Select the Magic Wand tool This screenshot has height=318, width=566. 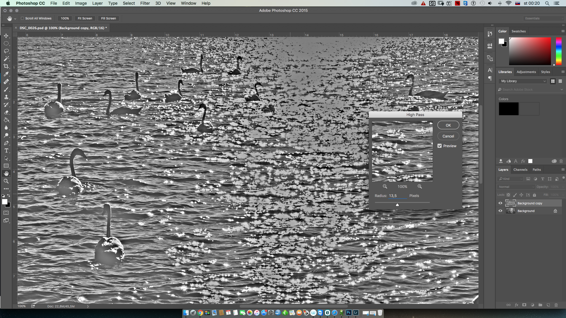coord(6,59)
